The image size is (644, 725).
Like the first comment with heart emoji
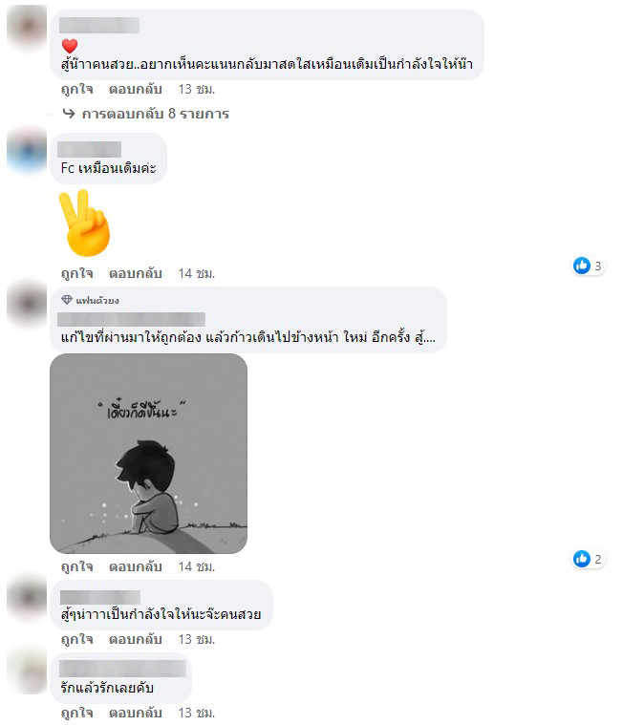(76, 89)
